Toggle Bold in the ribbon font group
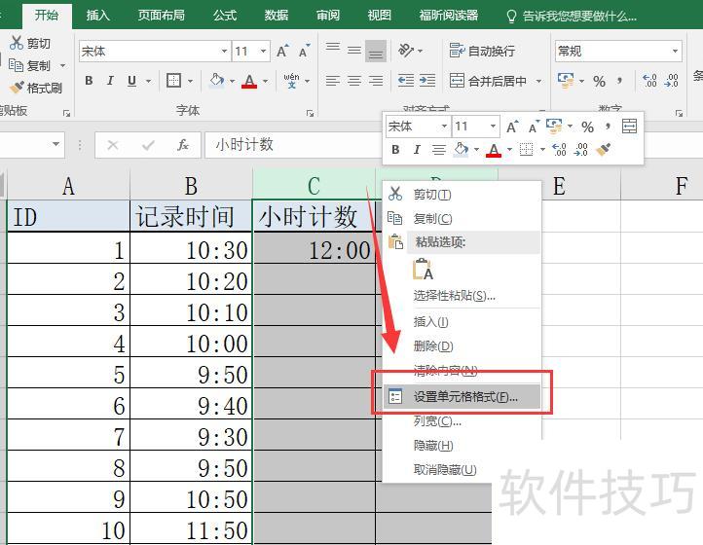The height and width of the screenshot is (545, 703). pos(89,81)
